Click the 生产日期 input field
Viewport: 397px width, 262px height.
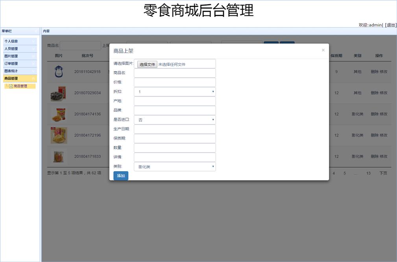click(x=175, y=129)
